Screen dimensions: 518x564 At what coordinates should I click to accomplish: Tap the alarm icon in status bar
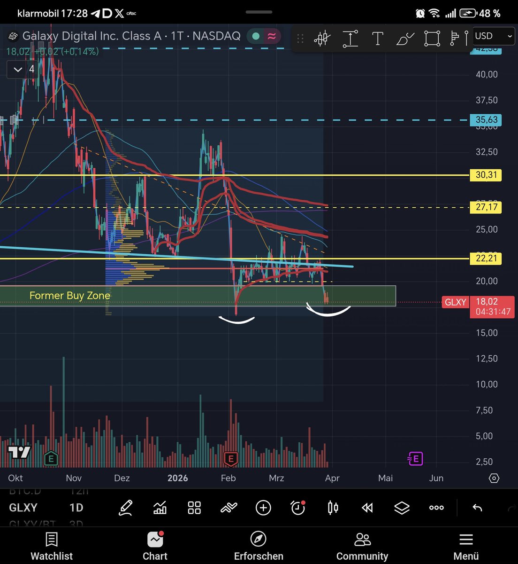(x=420, y=13)
